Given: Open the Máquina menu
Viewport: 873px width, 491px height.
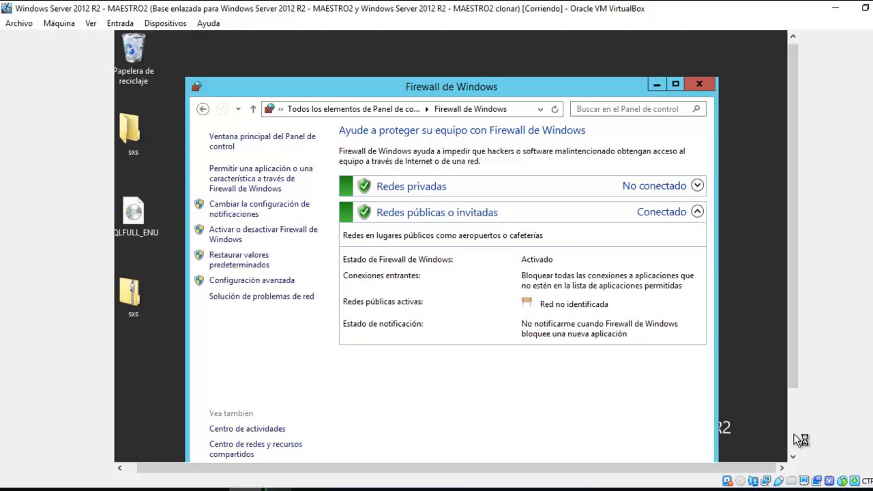Looking at the screenshot, I should [59, 23].
